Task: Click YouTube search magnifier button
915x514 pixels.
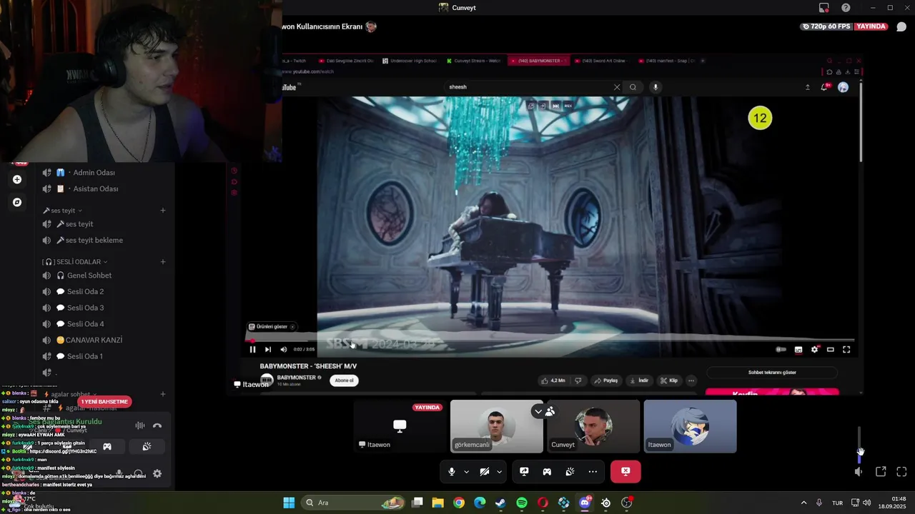Action: 633,87
